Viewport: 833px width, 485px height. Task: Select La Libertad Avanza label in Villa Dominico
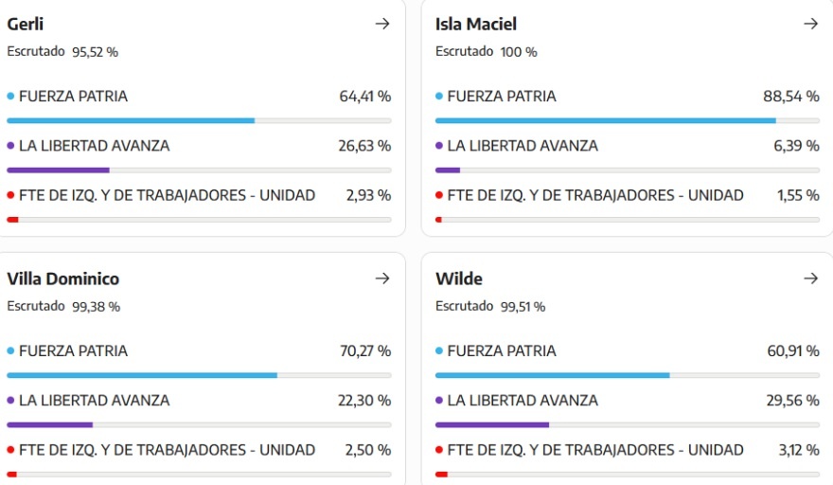[94, 401]
